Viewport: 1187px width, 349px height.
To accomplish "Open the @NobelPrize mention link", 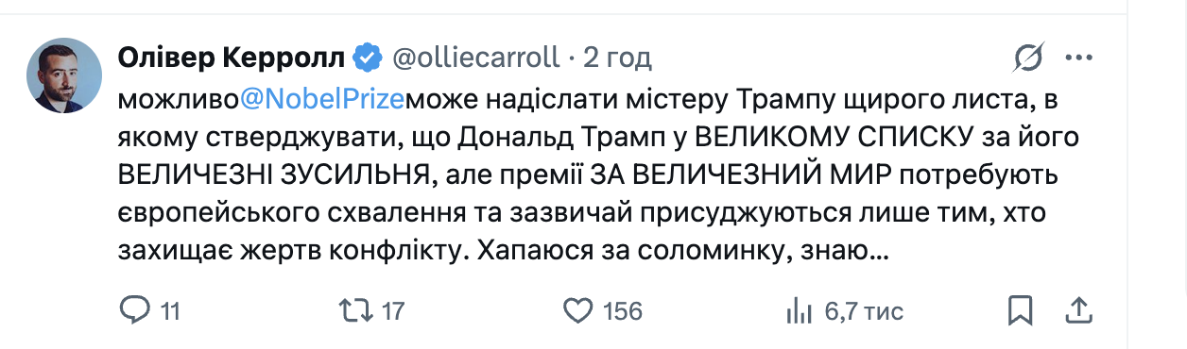I will (x=322, y=99).
